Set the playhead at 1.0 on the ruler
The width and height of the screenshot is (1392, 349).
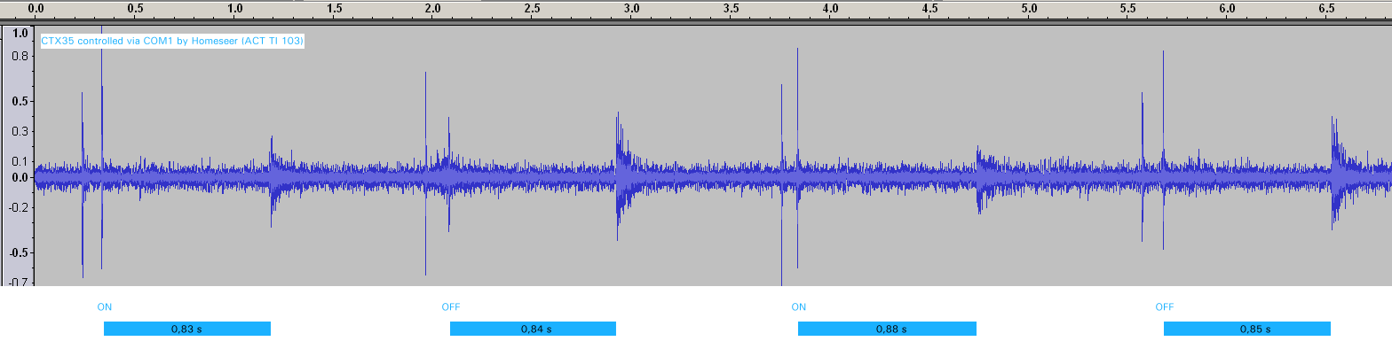(x=235, y=8)
